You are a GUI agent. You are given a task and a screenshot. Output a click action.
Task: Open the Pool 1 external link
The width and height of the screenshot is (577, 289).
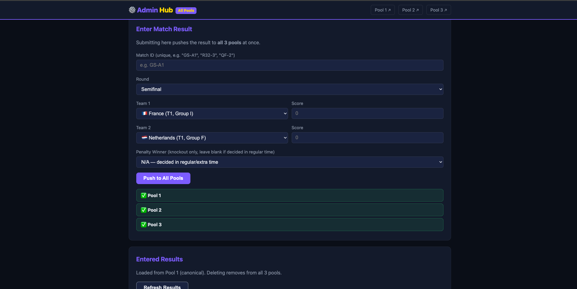point(383,10)
